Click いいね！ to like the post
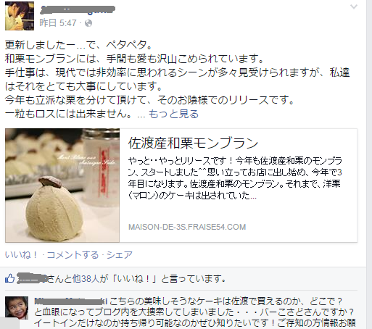This screenshot has width=372, height=329. tap(22, 254)
